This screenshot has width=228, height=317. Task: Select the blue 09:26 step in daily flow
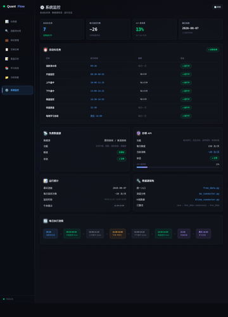click(x=51, y=233)
